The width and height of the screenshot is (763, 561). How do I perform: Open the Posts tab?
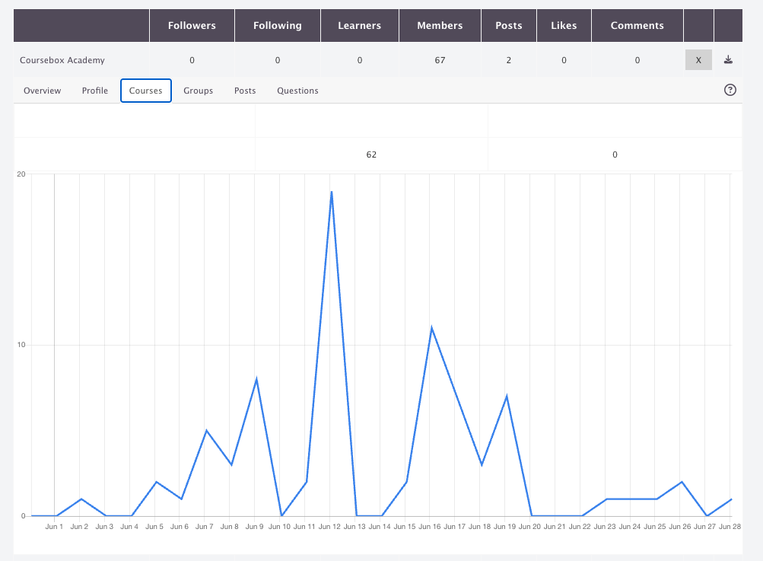coord(245,91)
